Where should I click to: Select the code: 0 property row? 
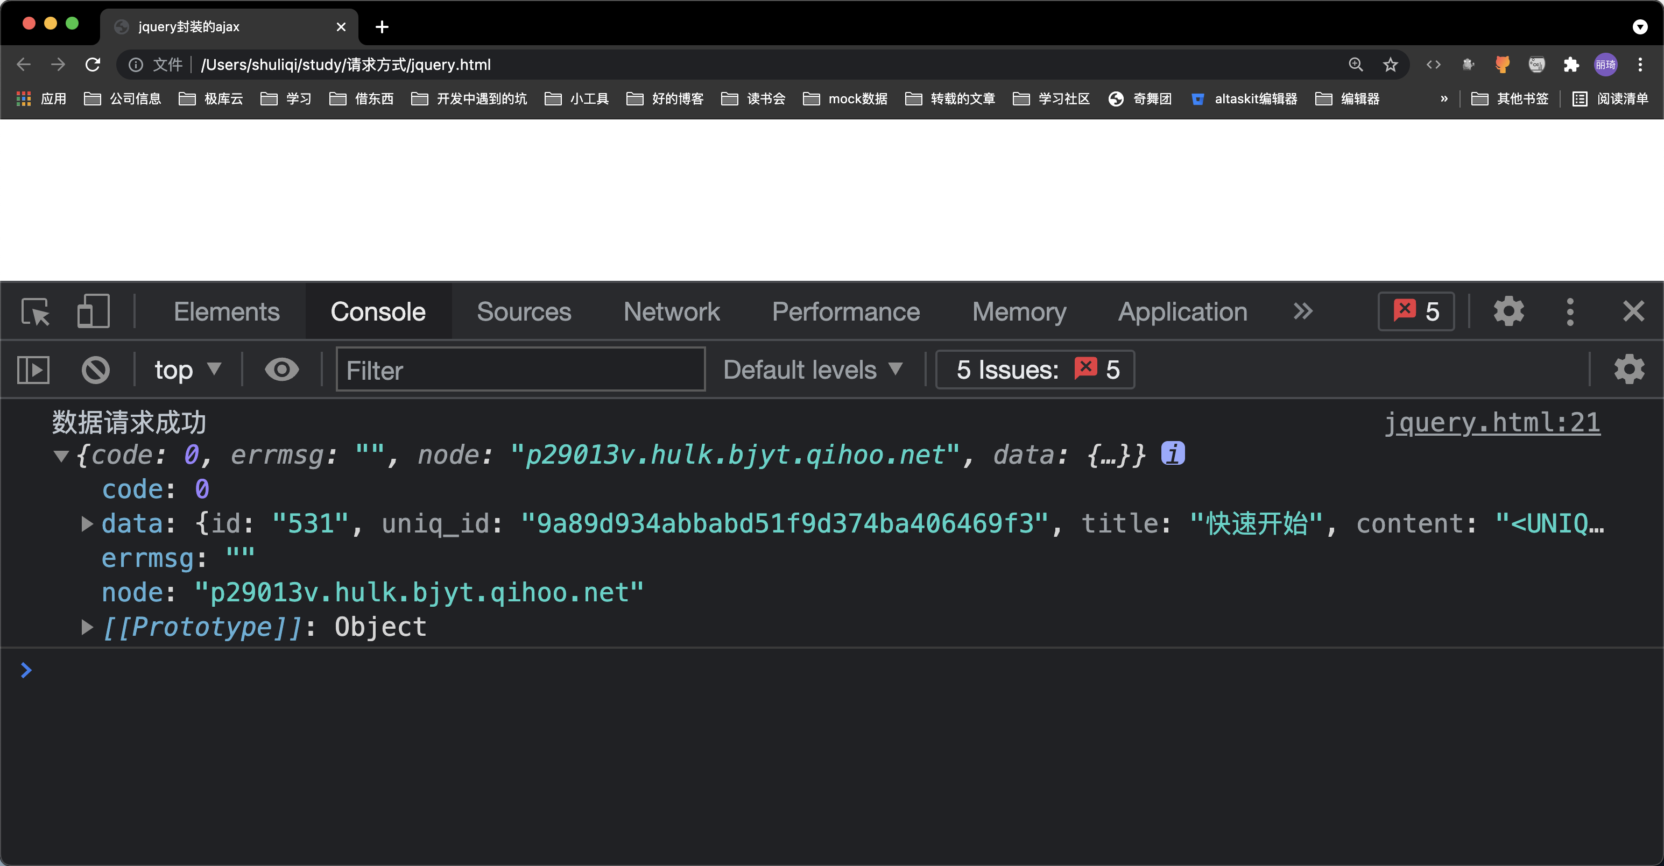156,489
